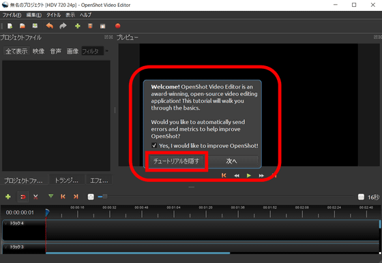Click the jump-to-start preview control

click(x=224, y=175)
